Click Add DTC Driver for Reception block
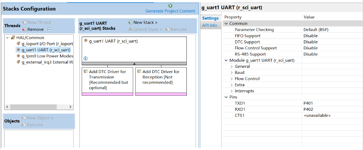The height and width of the screenshot is (150, 363). (161, 81)
